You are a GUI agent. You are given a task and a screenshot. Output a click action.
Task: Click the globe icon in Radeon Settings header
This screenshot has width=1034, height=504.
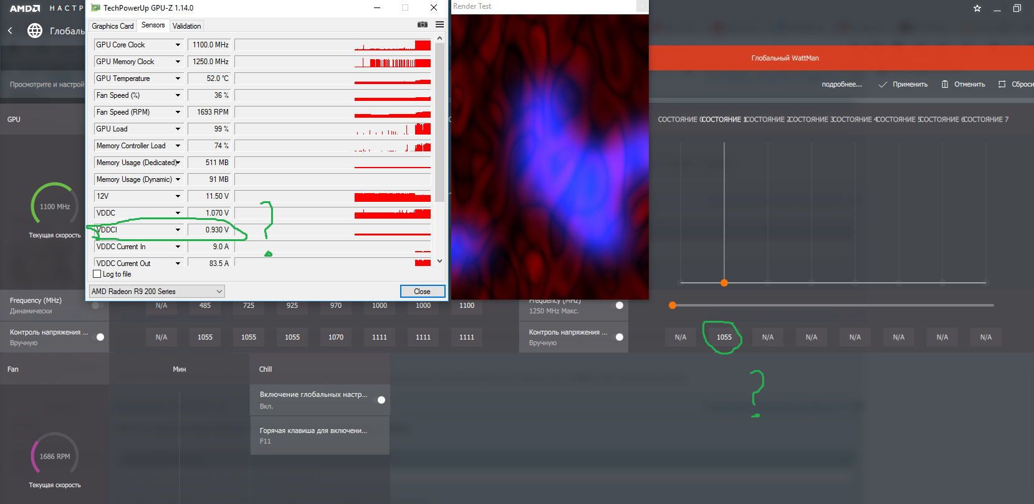[35, 31]
